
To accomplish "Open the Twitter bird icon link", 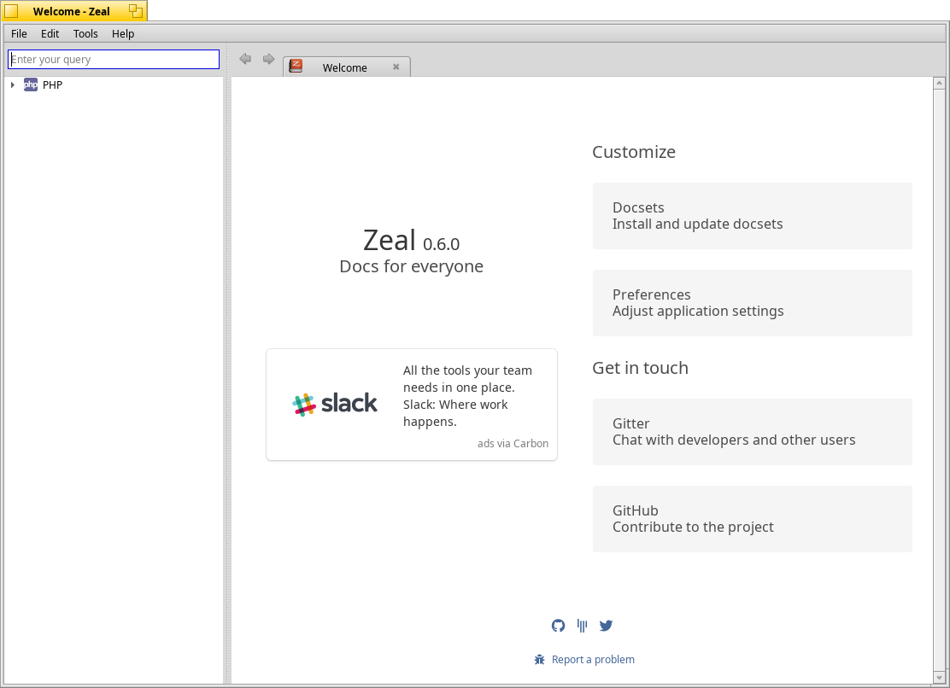I will pyautogui.click(x=606, y=626).
